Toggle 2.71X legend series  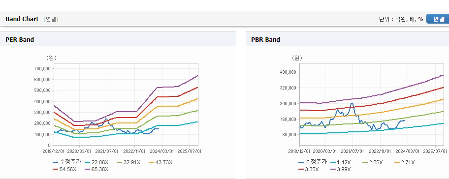point(404,162)
